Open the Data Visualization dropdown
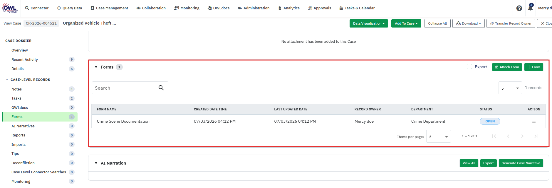 369,23
